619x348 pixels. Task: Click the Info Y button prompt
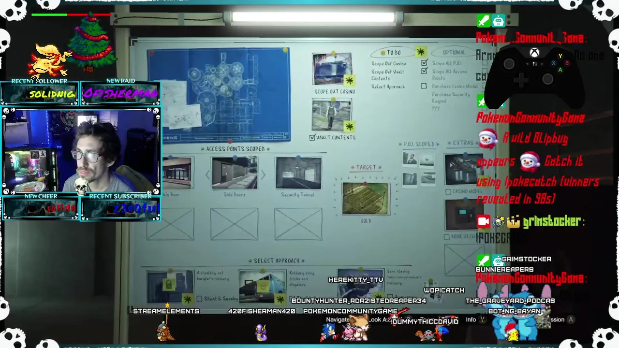pos(475,319)
